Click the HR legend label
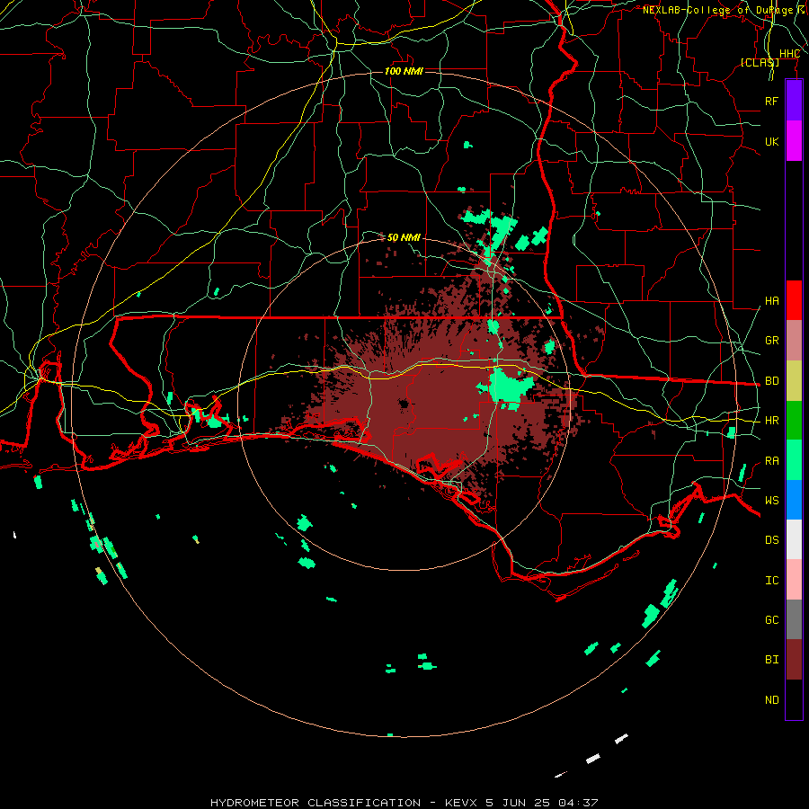The width and height of the screenshot is (809, 809). pyautogui.click(x=771, y=421)
